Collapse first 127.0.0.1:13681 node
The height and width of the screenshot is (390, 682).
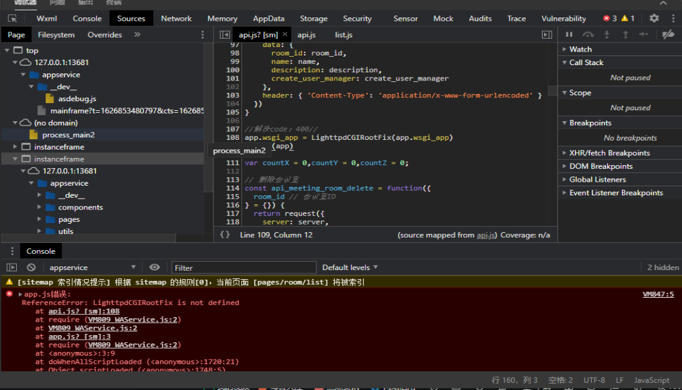(x=15, y=62)
